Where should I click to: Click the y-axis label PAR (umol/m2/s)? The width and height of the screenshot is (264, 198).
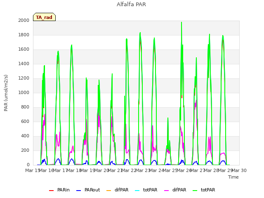click(6, 93)
